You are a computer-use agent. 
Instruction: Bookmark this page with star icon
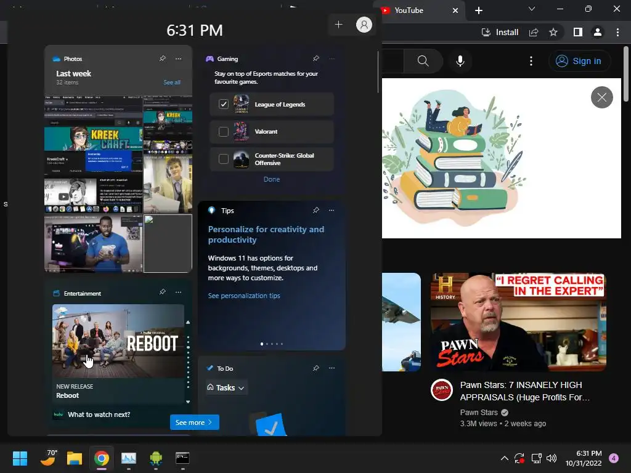[x=553, y=32]
